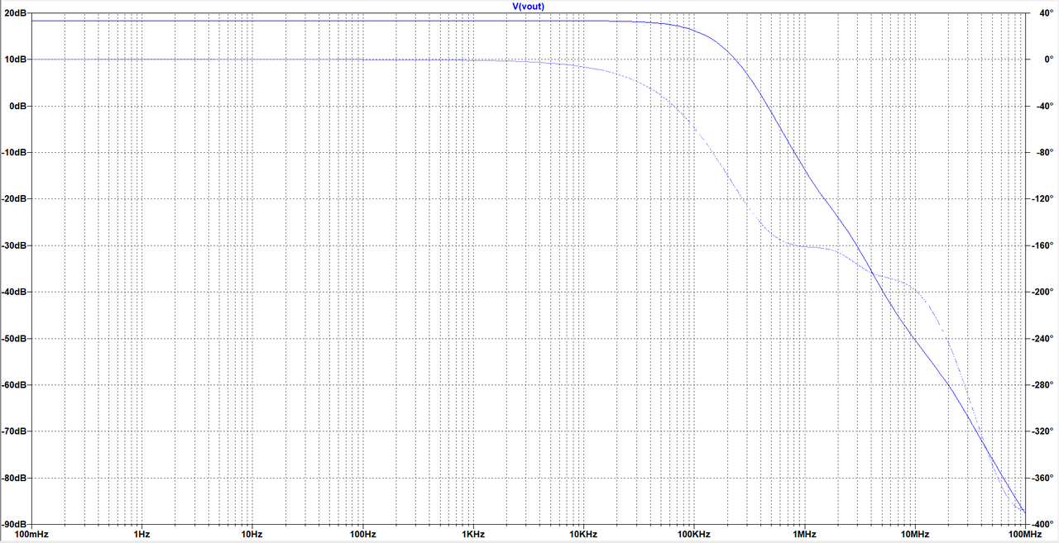Click the 10dB magnitude axis label

point(15,60)
